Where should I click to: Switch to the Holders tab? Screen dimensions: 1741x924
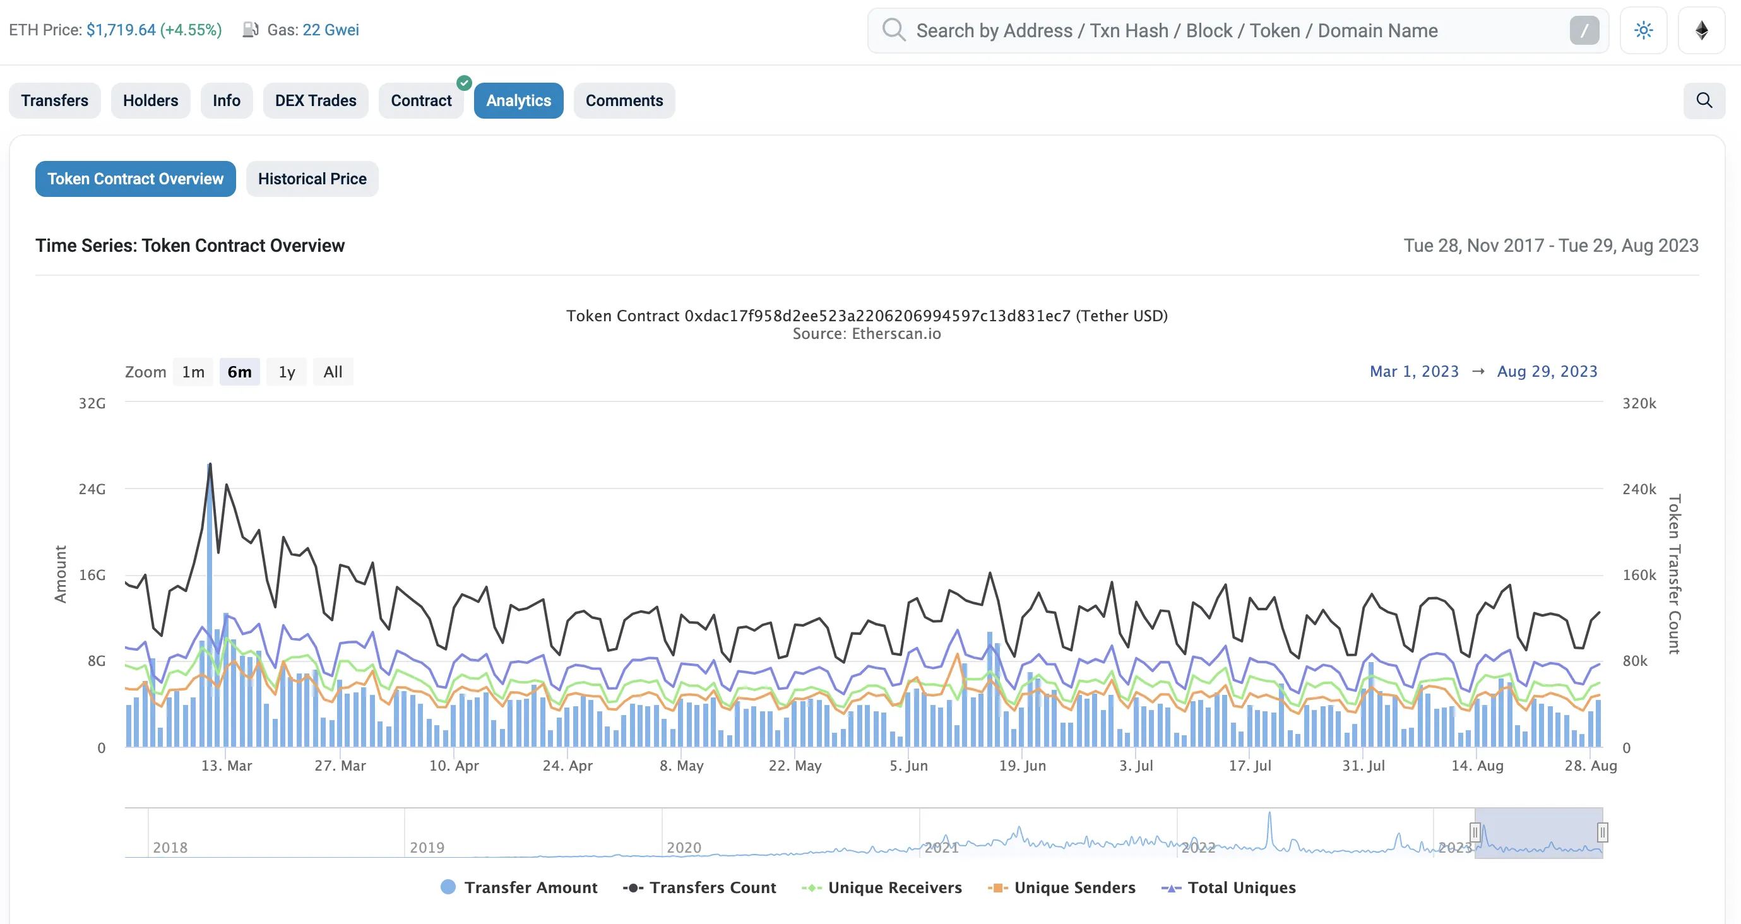pos(151,99)
